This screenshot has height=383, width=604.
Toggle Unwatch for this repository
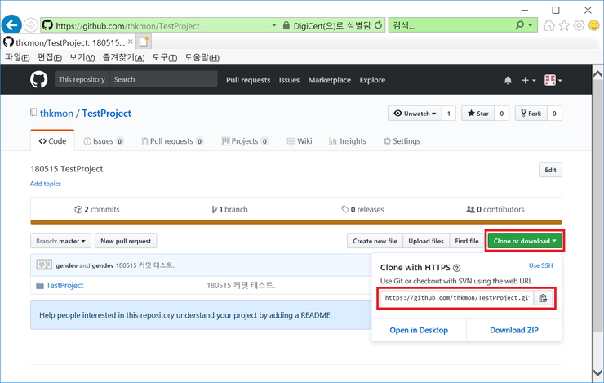click(x=415, y=114)
